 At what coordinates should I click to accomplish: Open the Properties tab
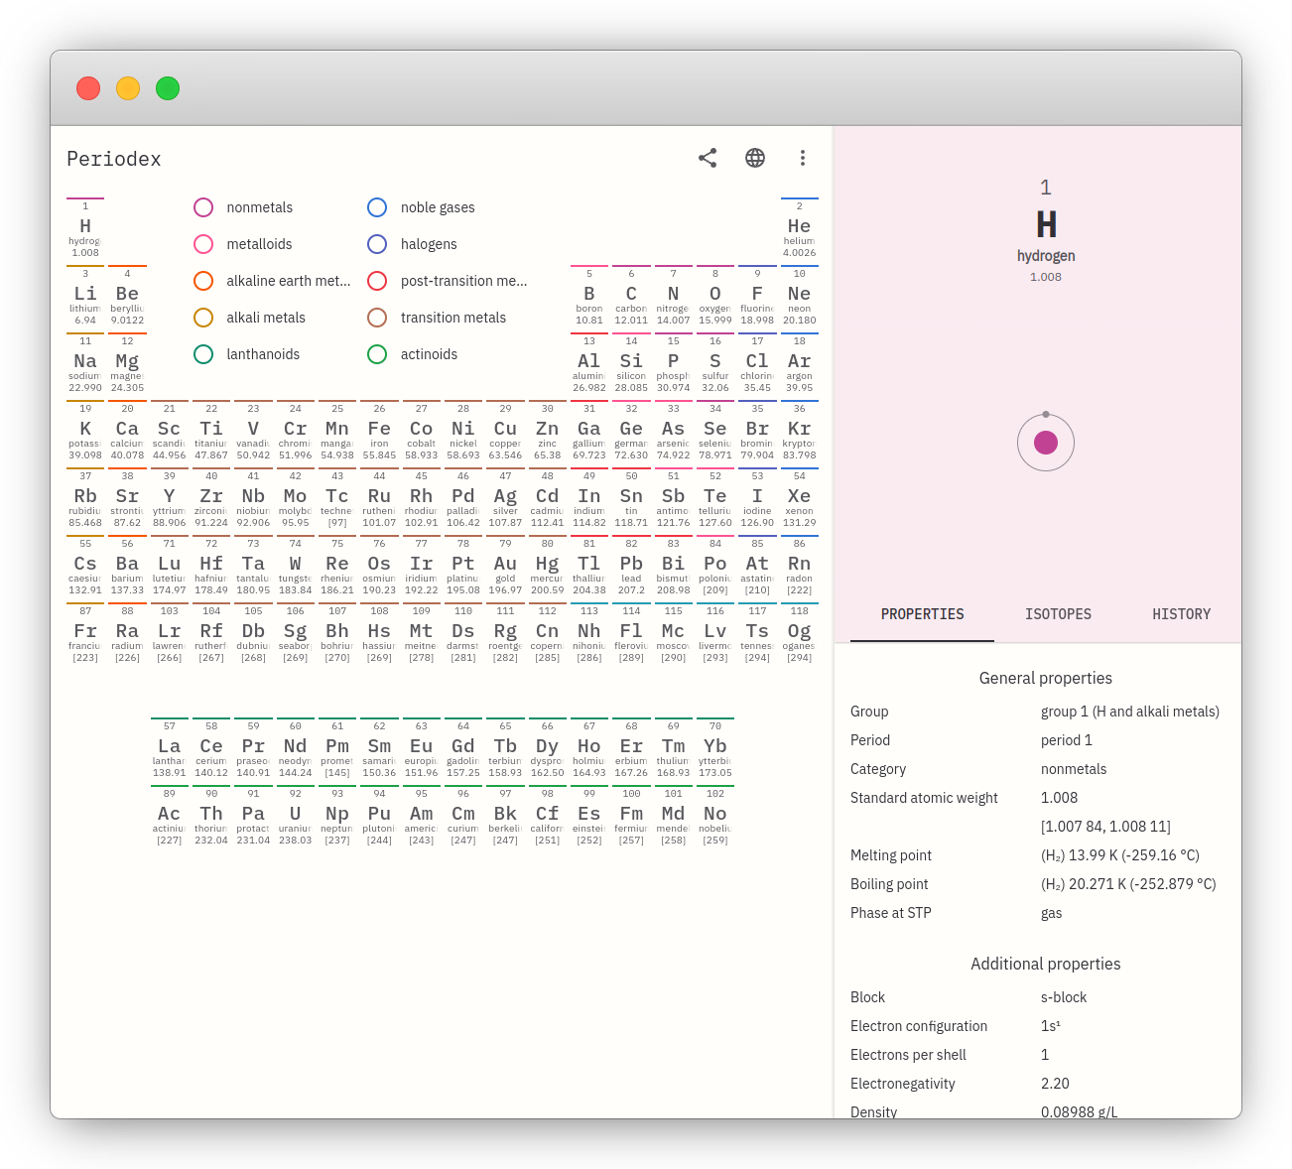(x=922, y=614)
